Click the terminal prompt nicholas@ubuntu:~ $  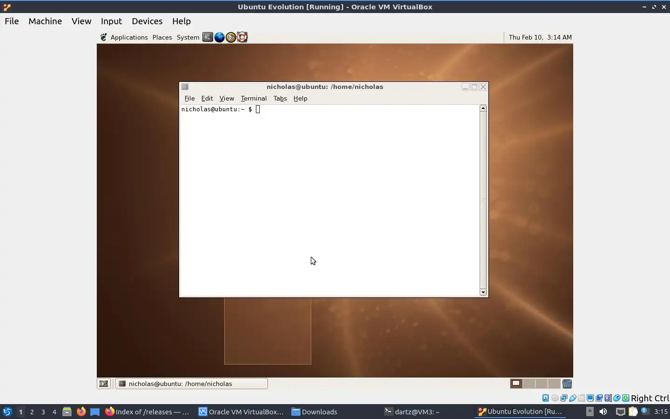coord(217,109)
